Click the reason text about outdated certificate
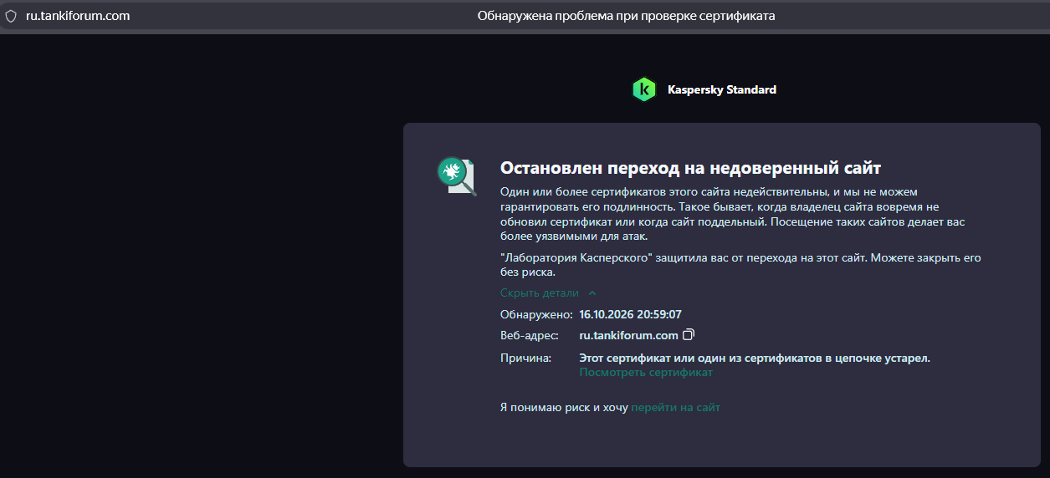Viewport: 1050px width, 478px height. (x=755, y=358)
